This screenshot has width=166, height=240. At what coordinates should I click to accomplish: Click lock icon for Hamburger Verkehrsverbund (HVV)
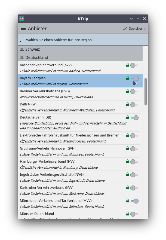[x=127, y=162]
